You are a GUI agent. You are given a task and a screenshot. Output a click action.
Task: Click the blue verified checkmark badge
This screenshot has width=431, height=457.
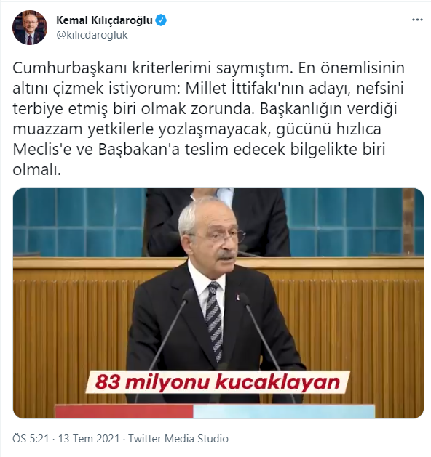161,20
